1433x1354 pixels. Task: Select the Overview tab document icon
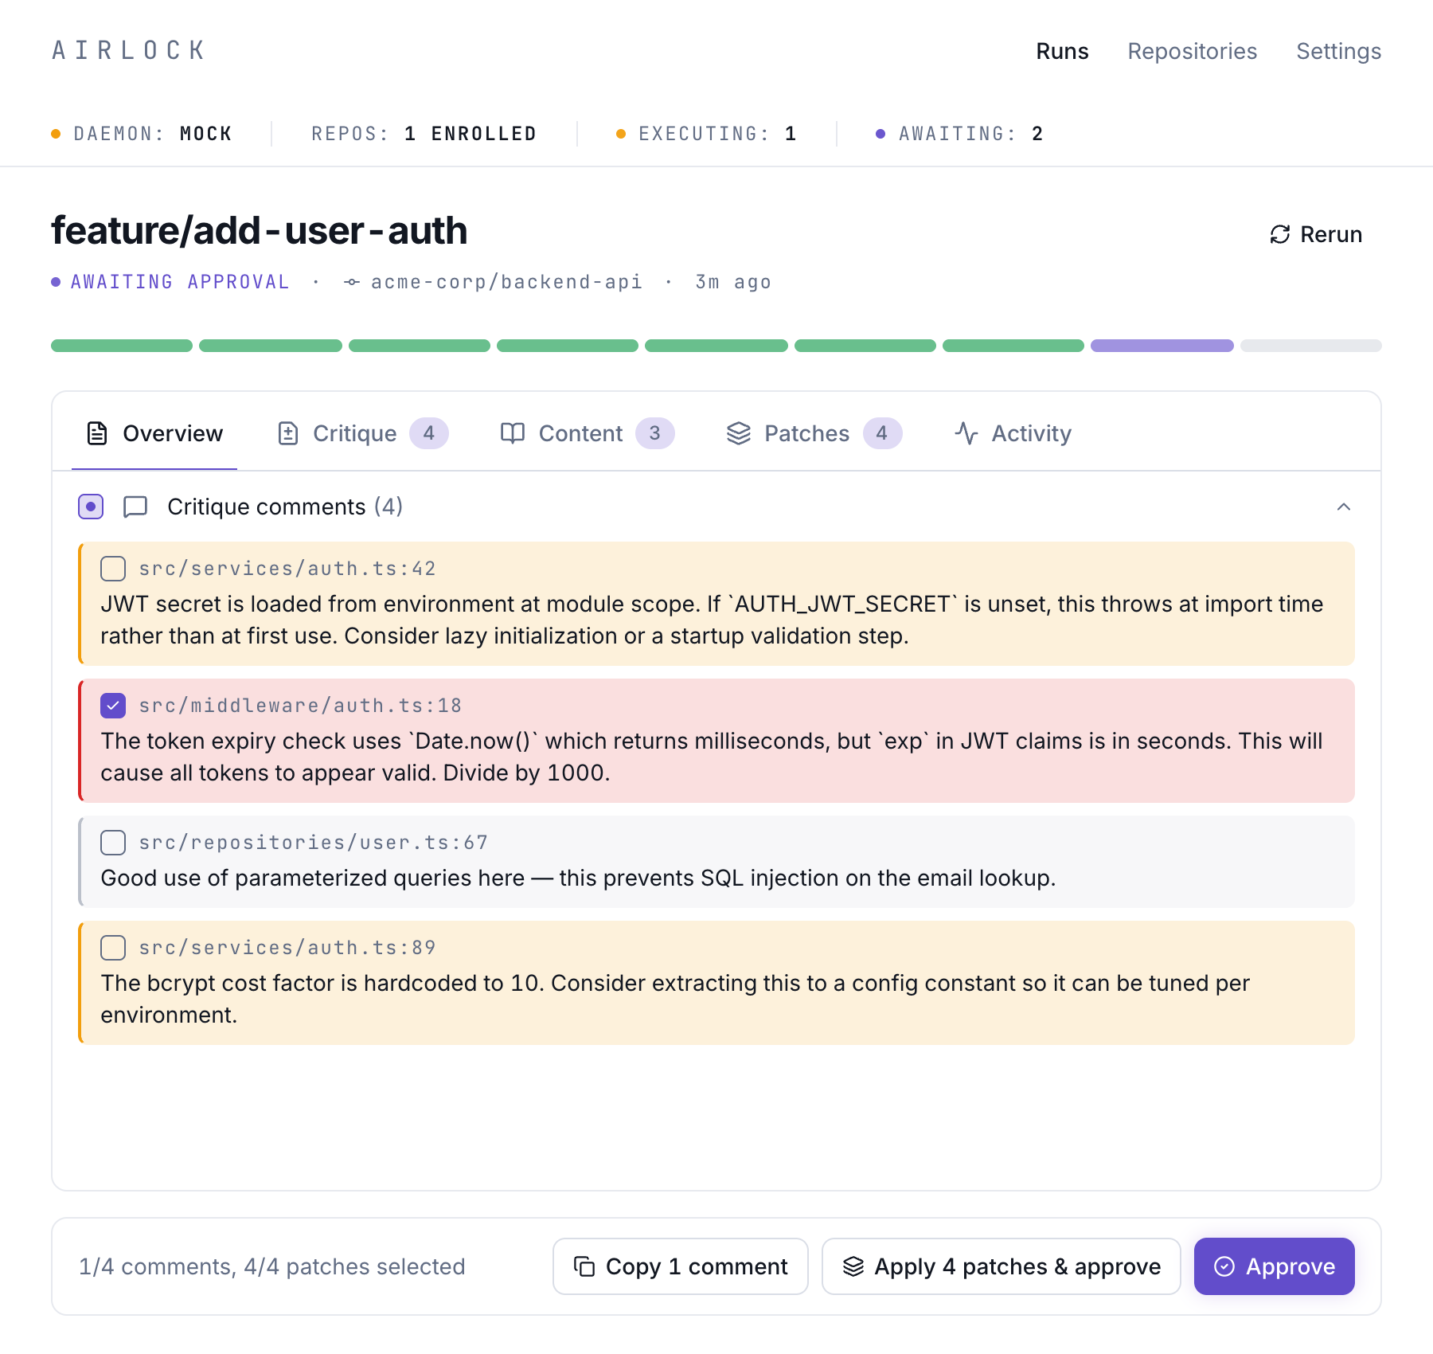pyautogui.click(x=96, y=433)
